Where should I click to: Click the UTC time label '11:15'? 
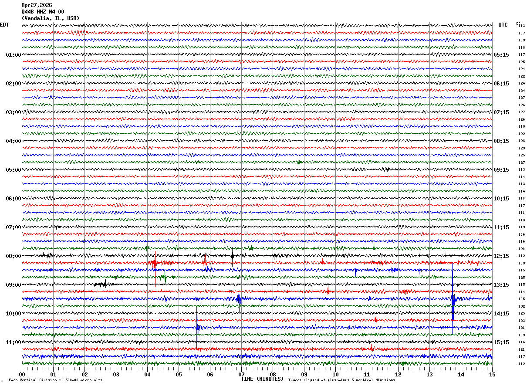501,227
